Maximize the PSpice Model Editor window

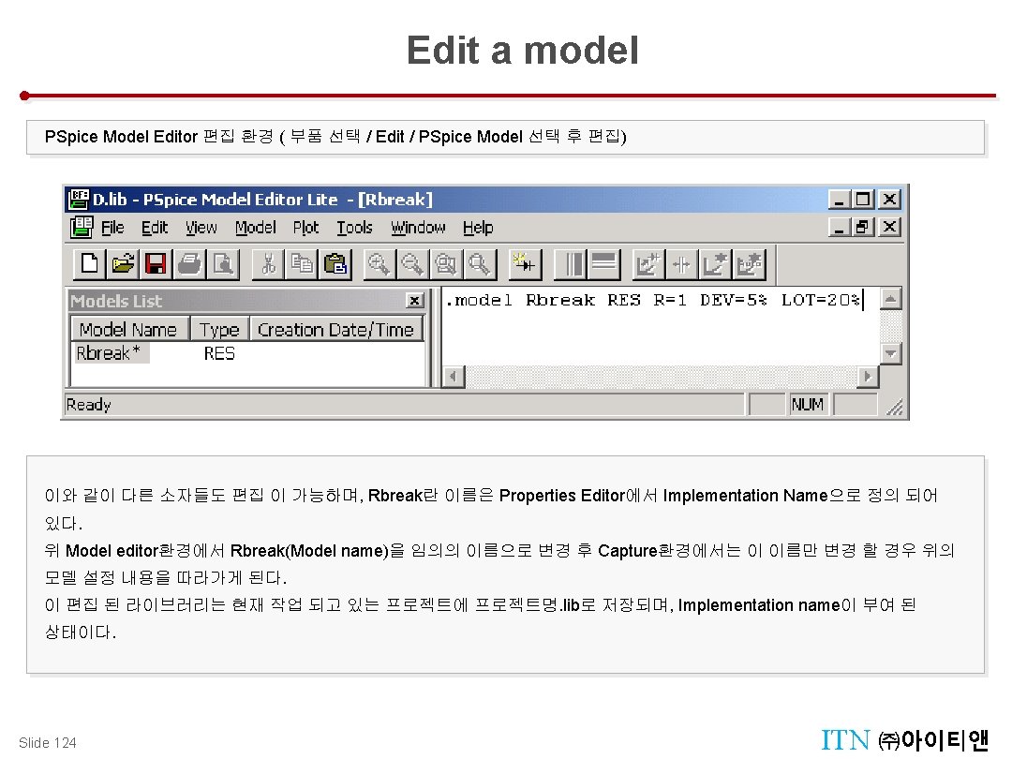click(862, 200)
